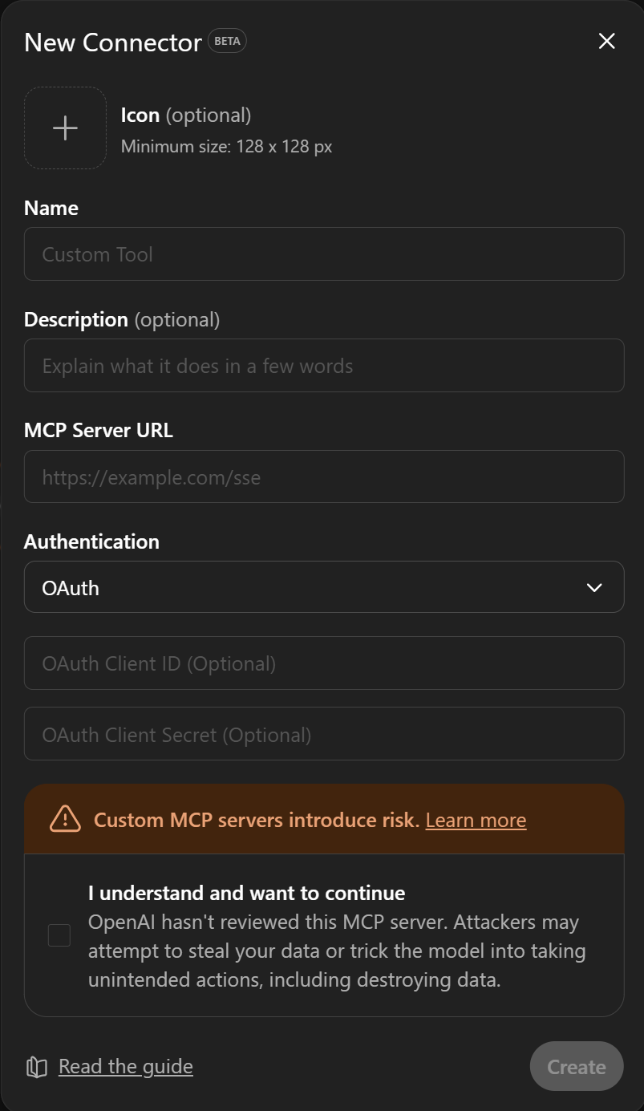Click the MCP Server URL field
Screen dimensions: 644x1111
click(324, 476)
